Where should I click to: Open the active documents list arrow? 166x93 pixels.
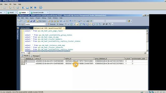click(147, 28)
